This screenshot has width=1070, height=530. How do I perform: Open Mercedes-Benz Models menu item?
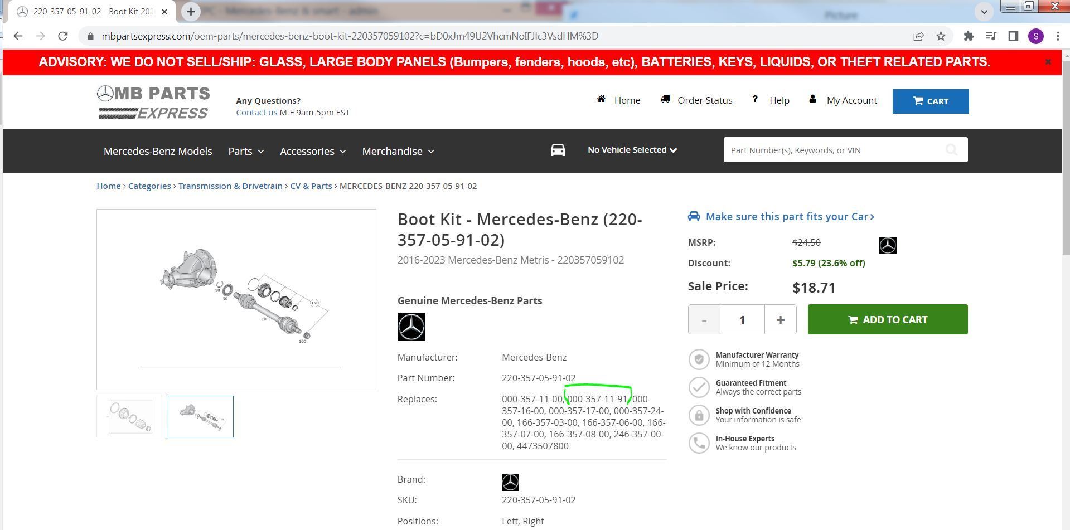(x=158, y=152)
